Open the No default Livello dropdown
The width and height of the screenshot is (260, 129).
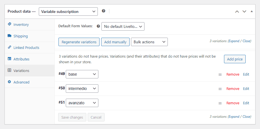click(x=123, y=26)
